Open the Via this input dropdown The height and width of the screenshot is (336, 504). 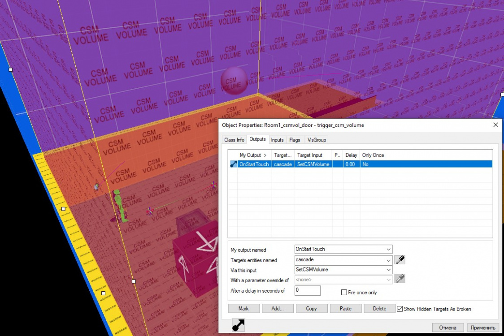[388, 270]
